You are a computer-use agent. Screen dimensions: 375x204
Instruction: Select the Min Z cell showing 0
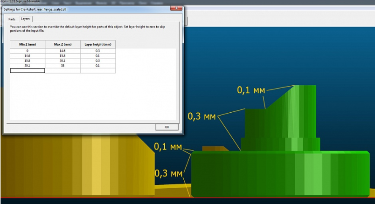pos(28,51)
